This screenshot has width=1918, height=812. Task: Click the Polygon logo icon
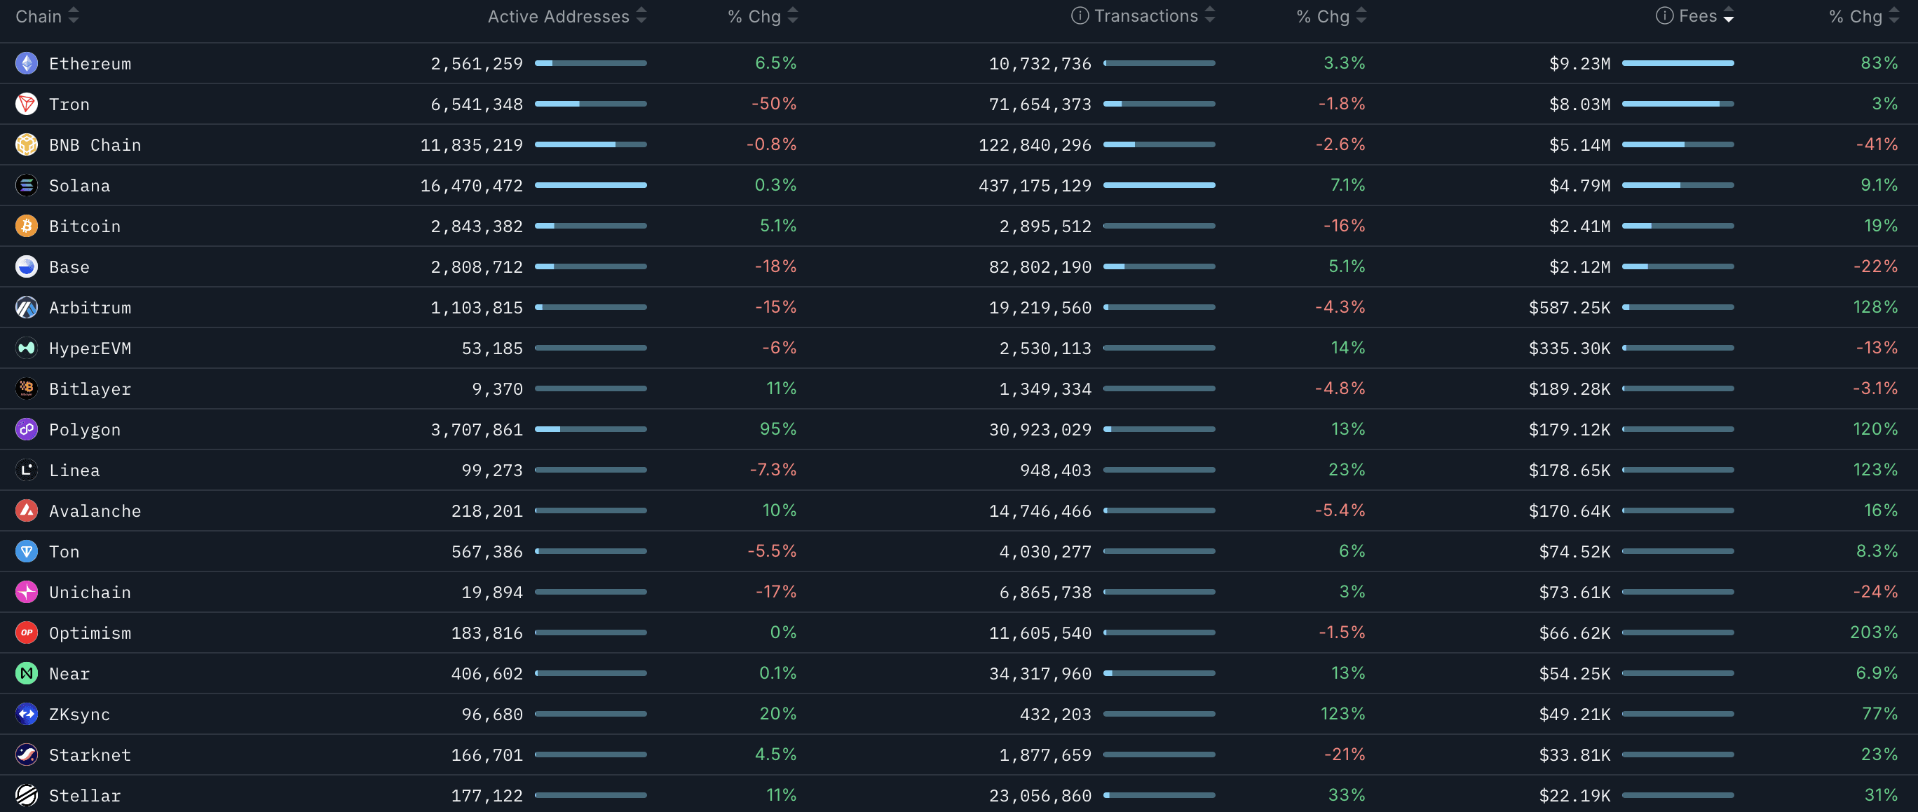(27, 429)
